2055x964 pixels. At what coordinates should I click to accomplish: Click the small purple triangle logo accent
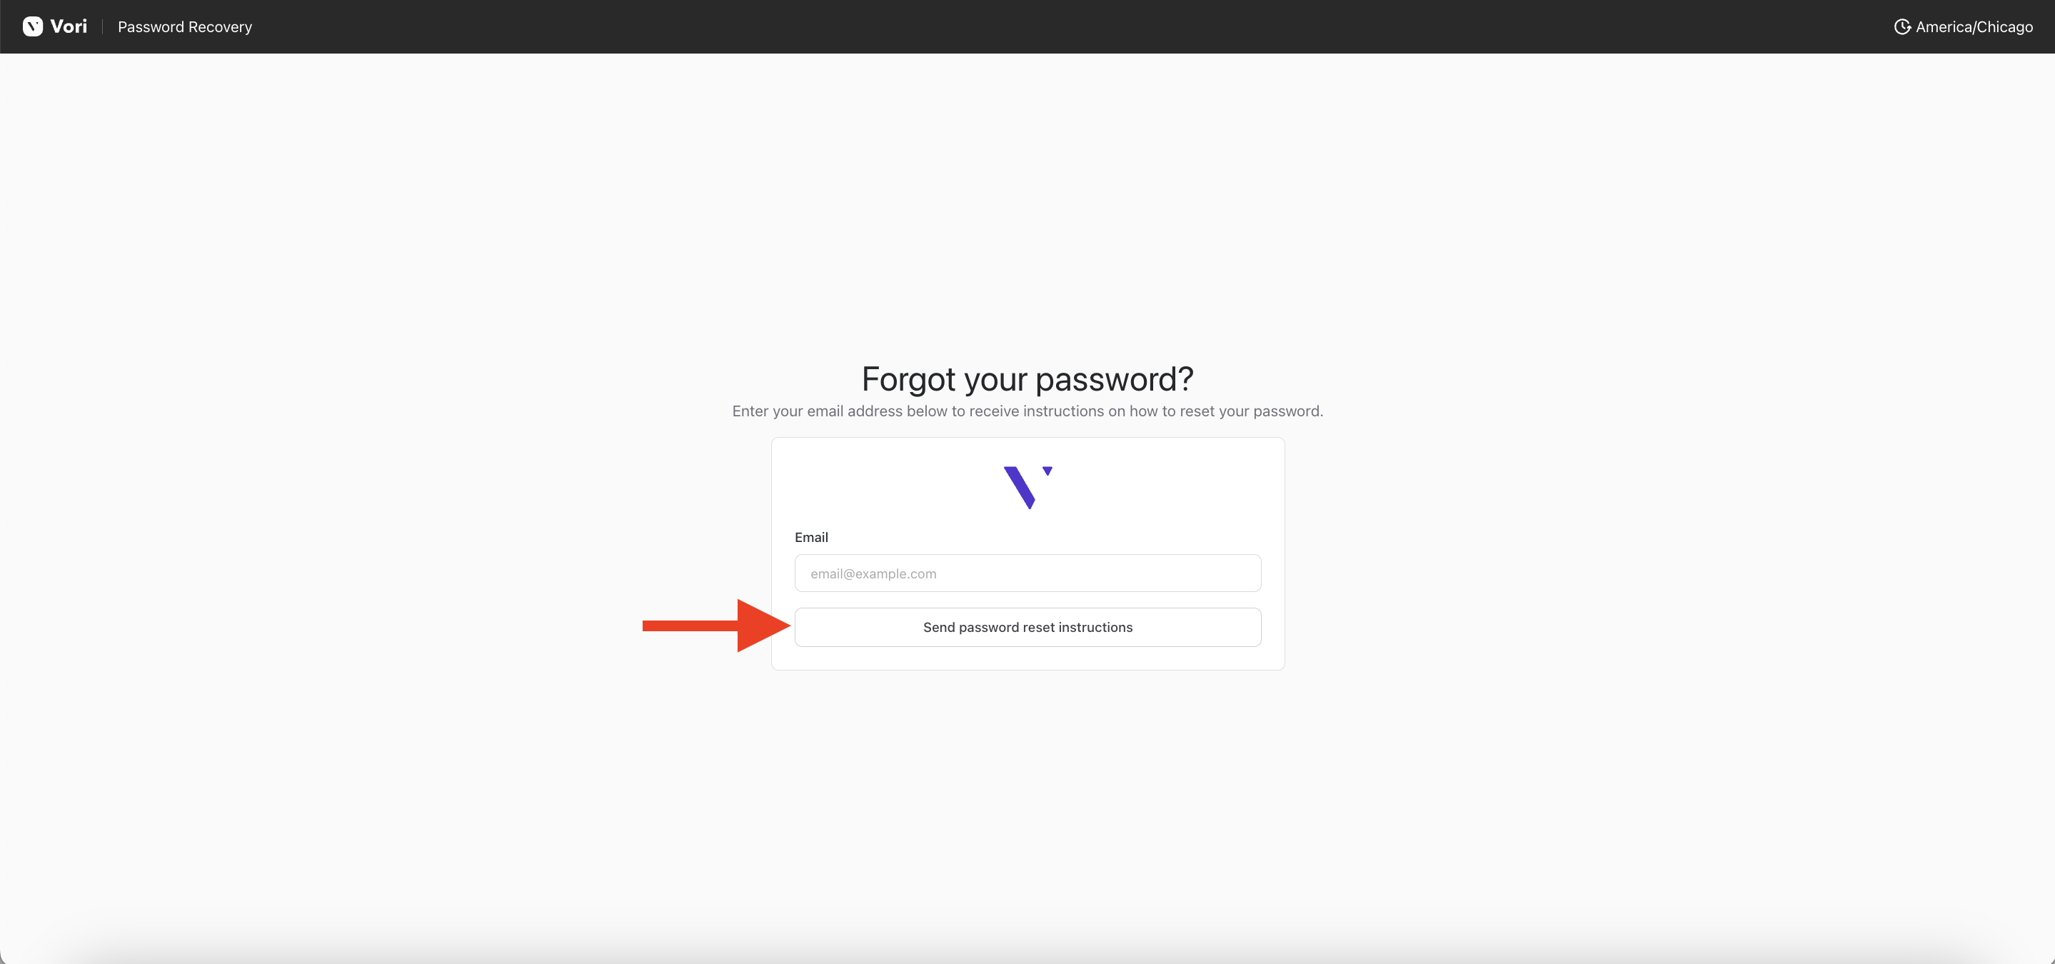coord(1047,471)
